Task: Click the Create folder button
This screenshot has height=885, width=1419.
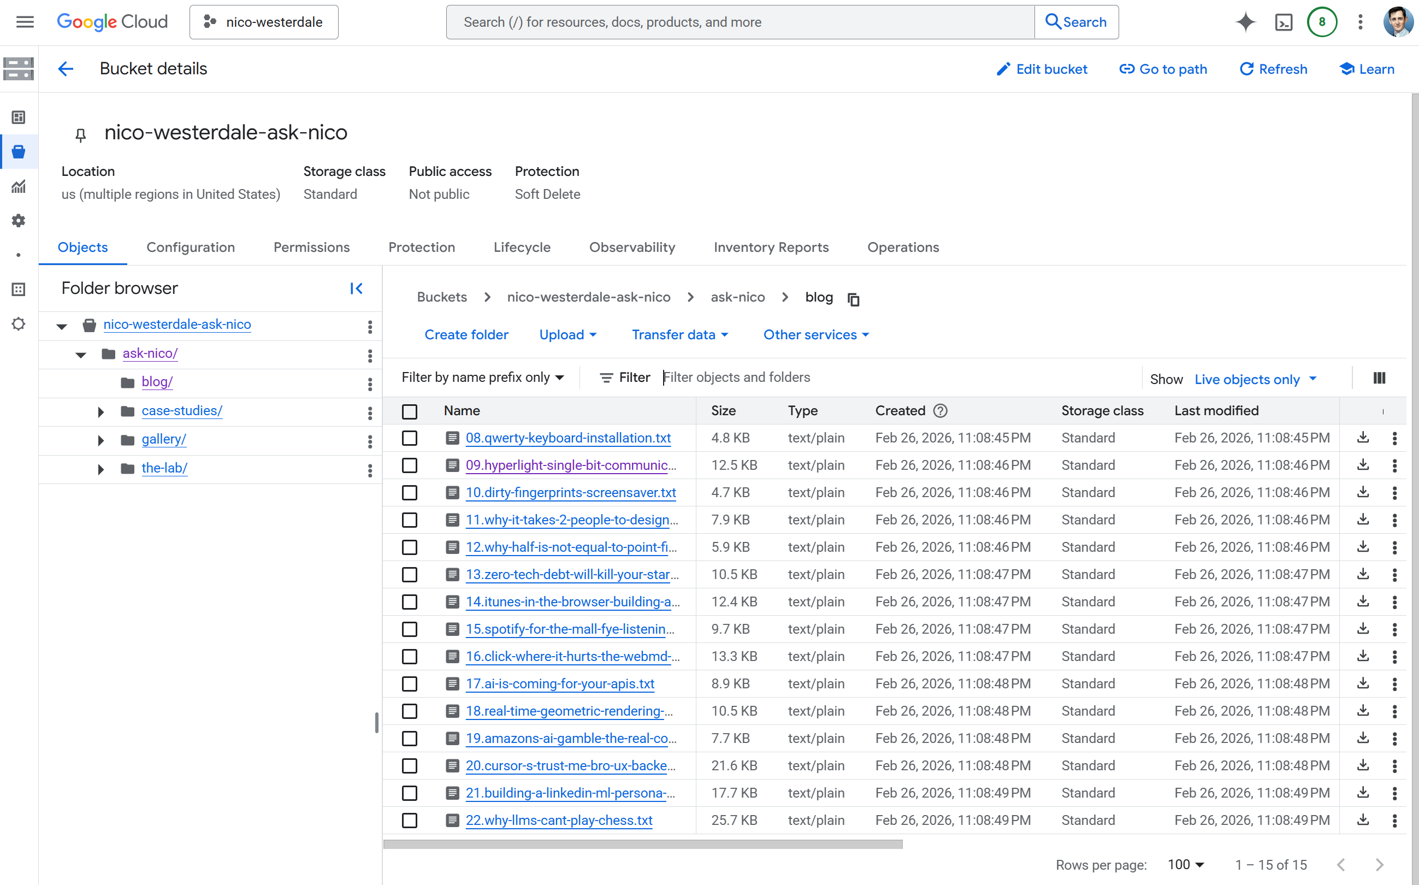Action: tap(466, 334)
